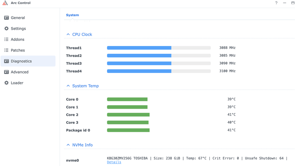The image size is (295, 166).
Task: Click the Package id 0 temperature bar
Action: coord(128,130)
